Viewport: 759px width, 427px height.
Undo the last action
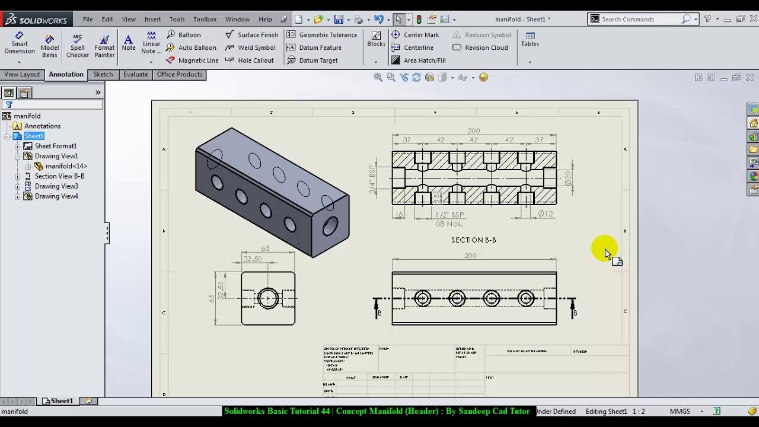coord(378,20)
